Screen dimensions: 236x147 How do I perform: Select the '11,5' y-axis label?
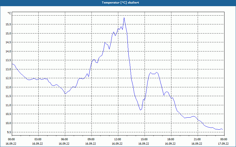tap(8, 96)
